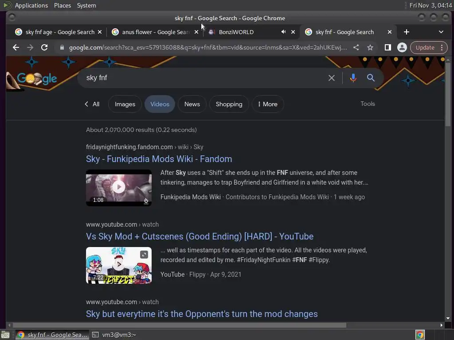This screenshot has width=454, height=340.
Task: Click the scroll right arrow
Action: tap(441, 325)
